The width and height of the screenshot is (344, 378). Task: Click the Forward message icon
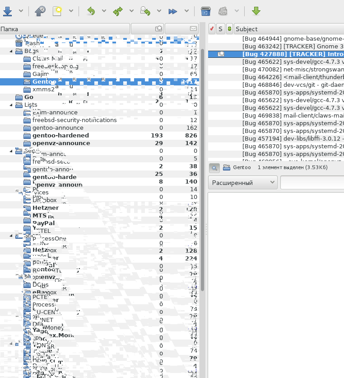click(x=172, y=11)
